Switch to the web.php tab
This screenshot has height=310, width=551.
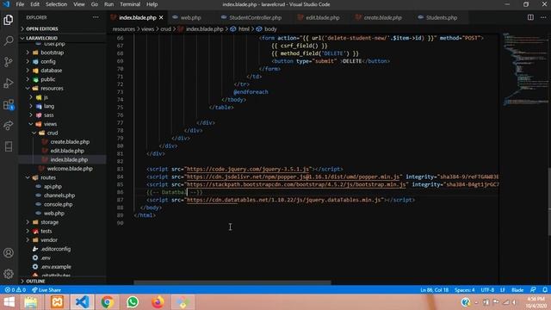191,17
